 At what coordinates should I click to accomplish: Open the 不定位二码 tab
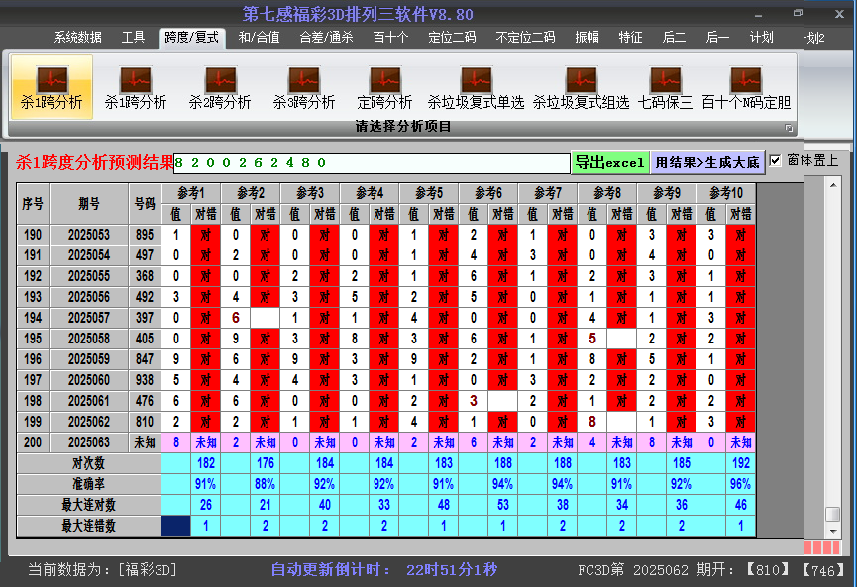pyautogui.click(x=525, y=38)
